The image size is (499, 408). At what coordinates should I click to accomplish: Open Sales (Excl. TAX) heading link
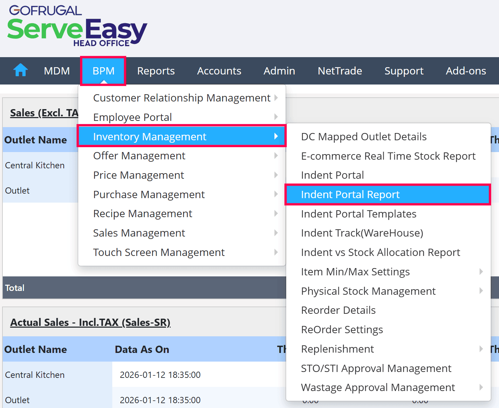pos(44,113)
